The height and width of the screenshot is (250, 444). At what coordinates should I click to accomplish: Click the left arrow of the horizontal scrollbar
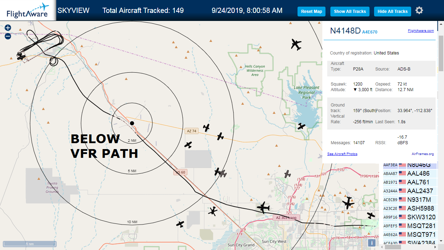click(x=382, y=247)
